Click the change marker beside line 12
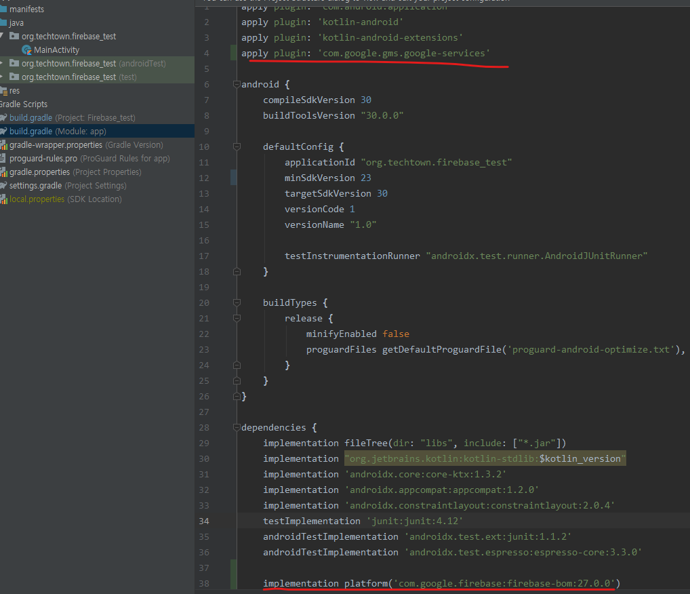This screenshot has height=594, width=690. tap(234, 178)
